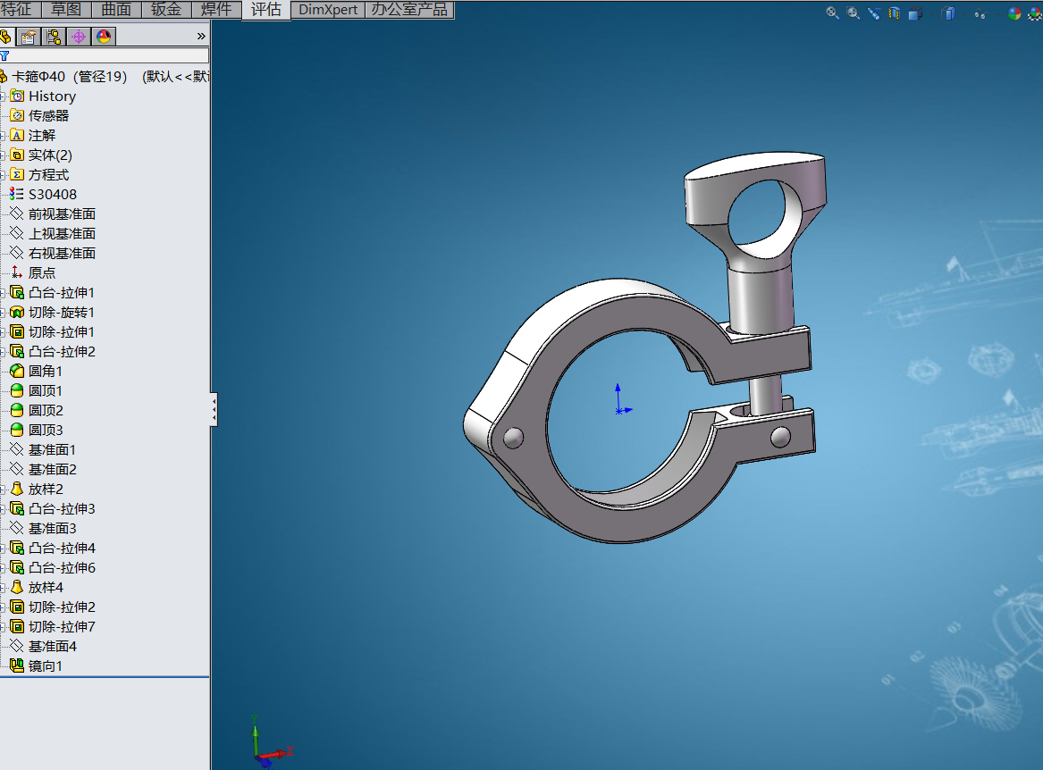Open the PropertyManager tab icon

[x=28, y=37]
